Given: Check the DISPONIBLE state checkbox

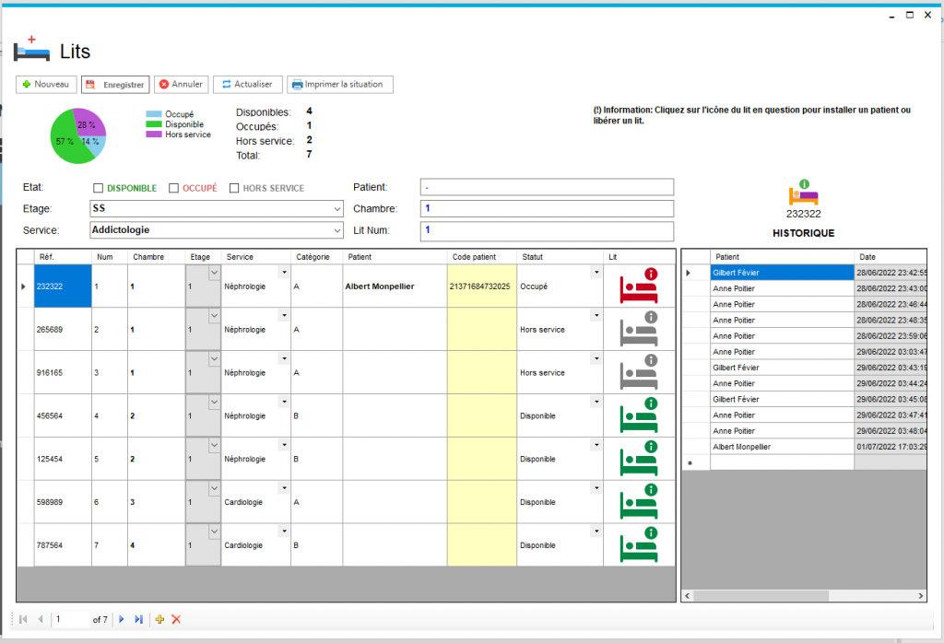Looking at the screenshot, I should (x=99, y=188).
